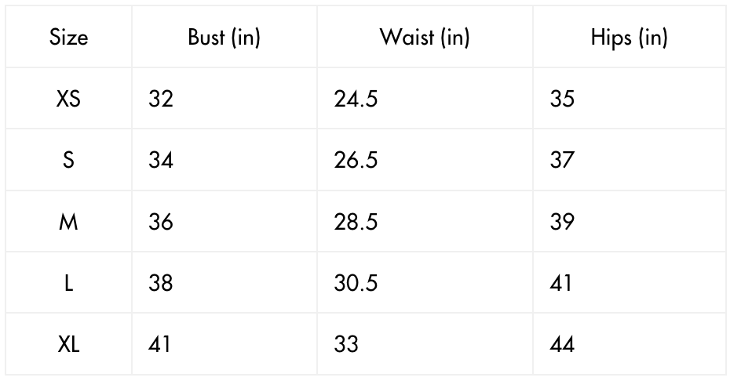The height and width of the screenshot is (381, 730).
Task: Click the XL size row label
Action: point(69,344)
